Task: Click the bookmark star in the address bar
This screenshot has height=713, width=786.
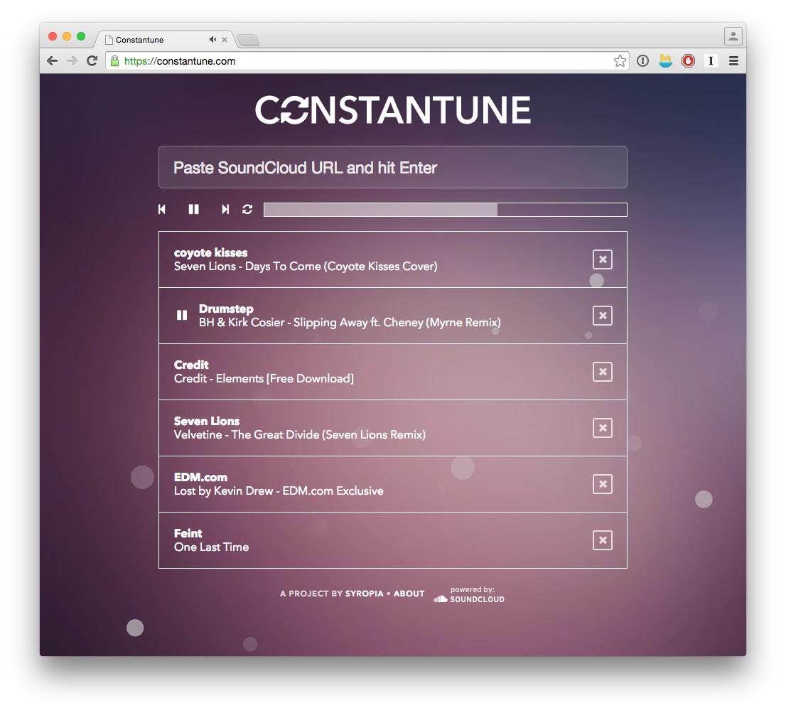Action: tap(619, 61)
